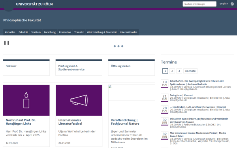Click the globe language icon
This screenshot has width=237, height=148.
tap(232, 4)
